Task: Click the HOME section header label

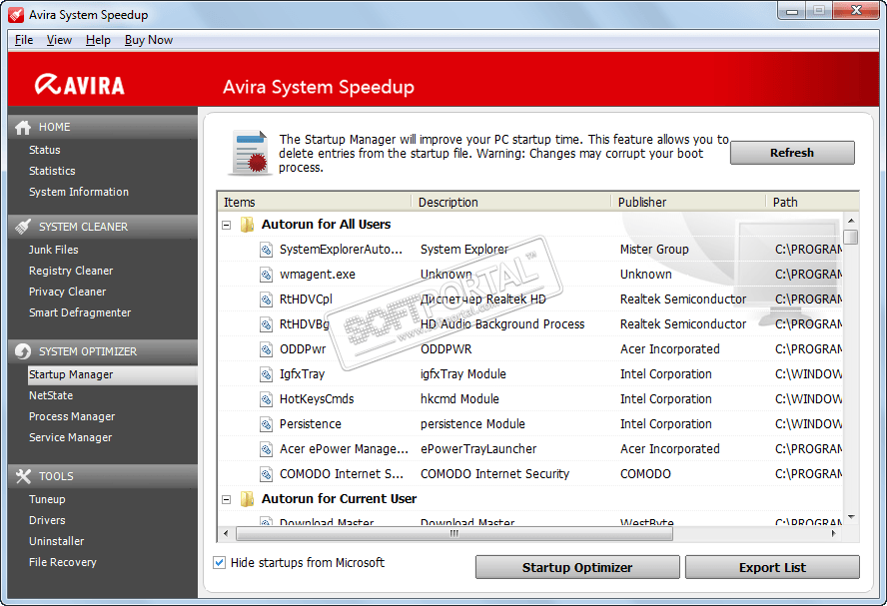Action: [54, 127]
